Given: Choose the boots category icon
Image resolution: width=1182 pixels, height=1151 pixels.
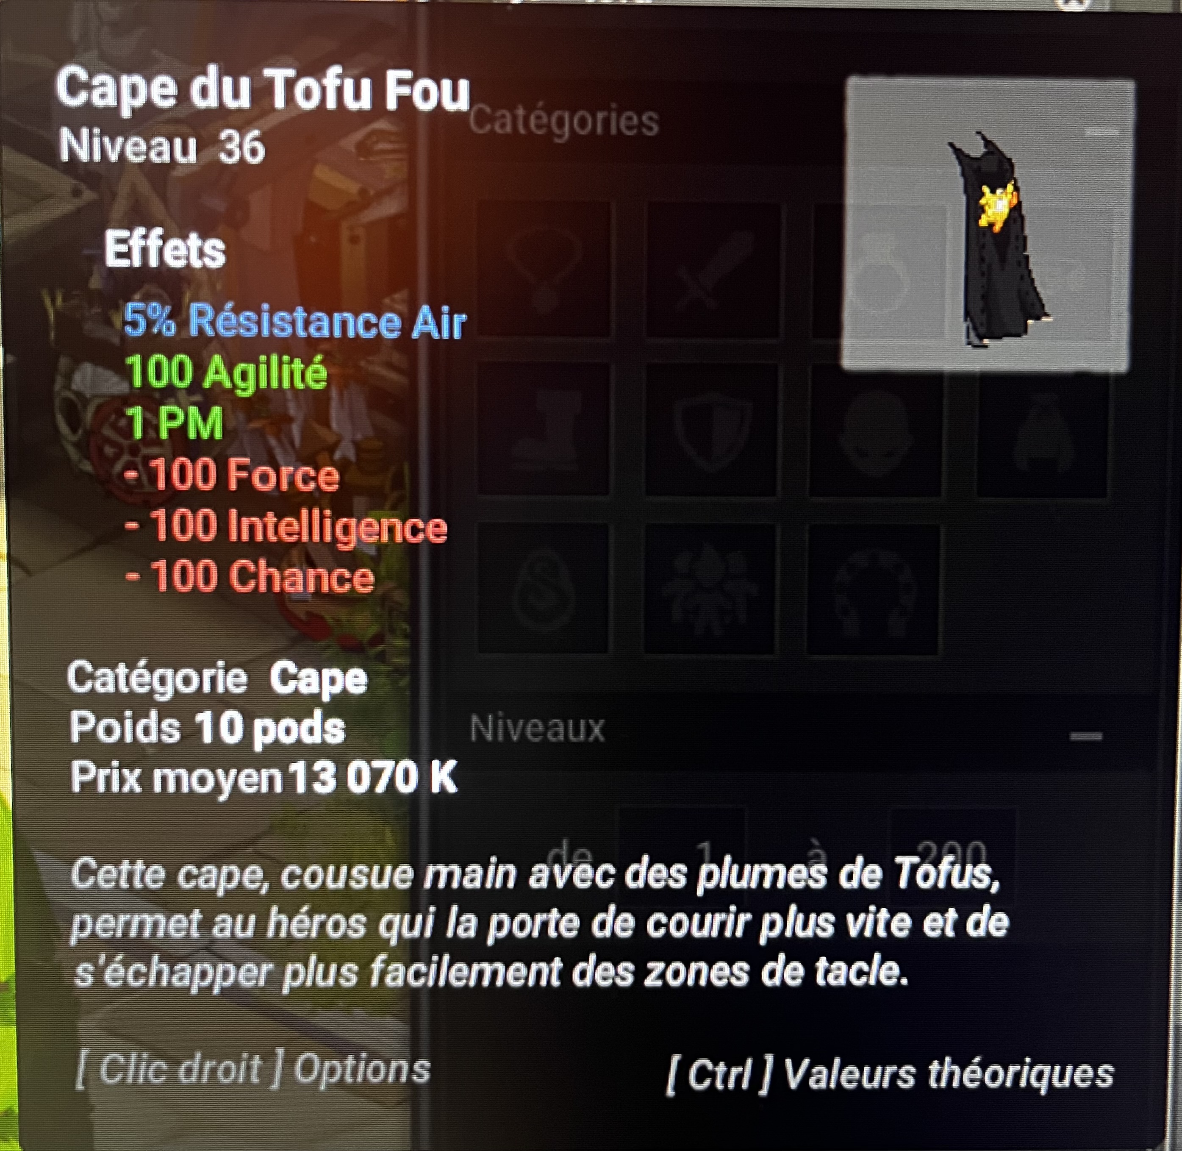Looking at the screenshot, I should pos(543,430).
